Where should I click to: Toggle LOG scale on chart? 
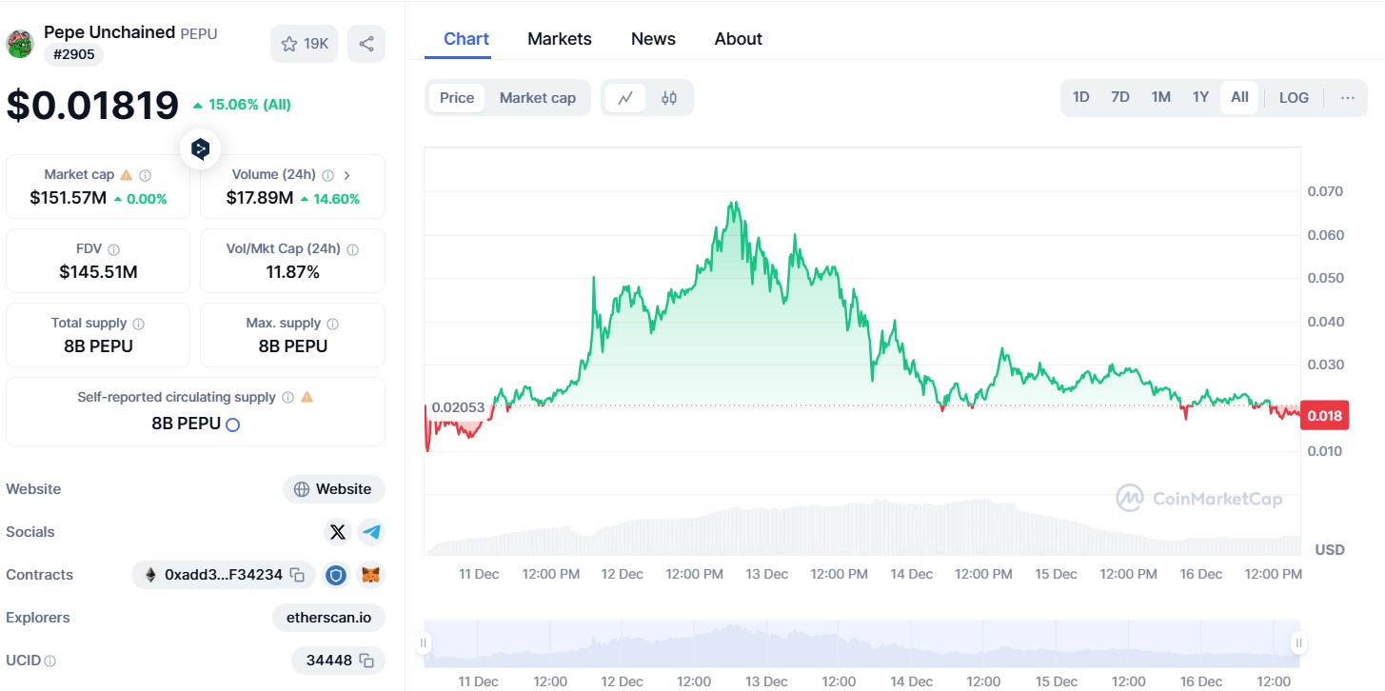[1294, 98]
